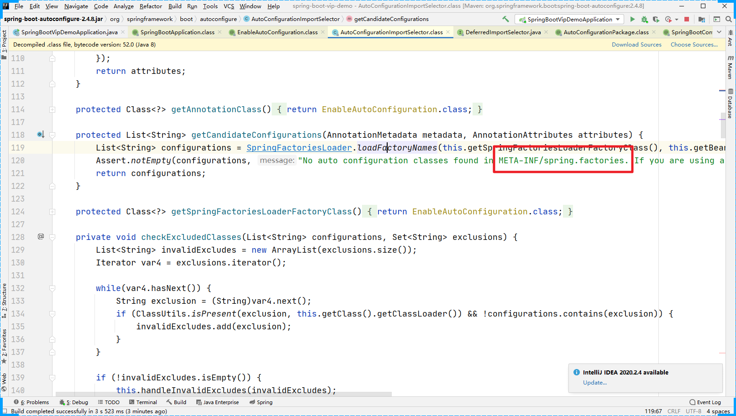Image resolution: width=736 pixels, height=416 pixels.
Task: Click Choose Sources... link
Action: (694, 44)
